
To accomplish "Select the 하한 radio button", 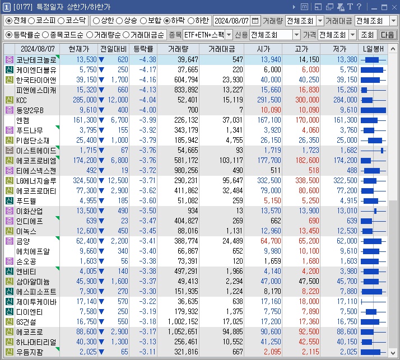I will (191, 21).
